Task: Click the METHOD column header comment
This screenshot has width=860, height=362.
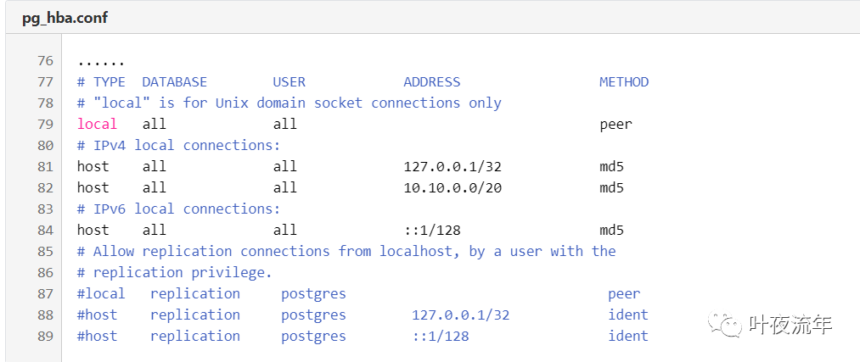Action: 624,82
